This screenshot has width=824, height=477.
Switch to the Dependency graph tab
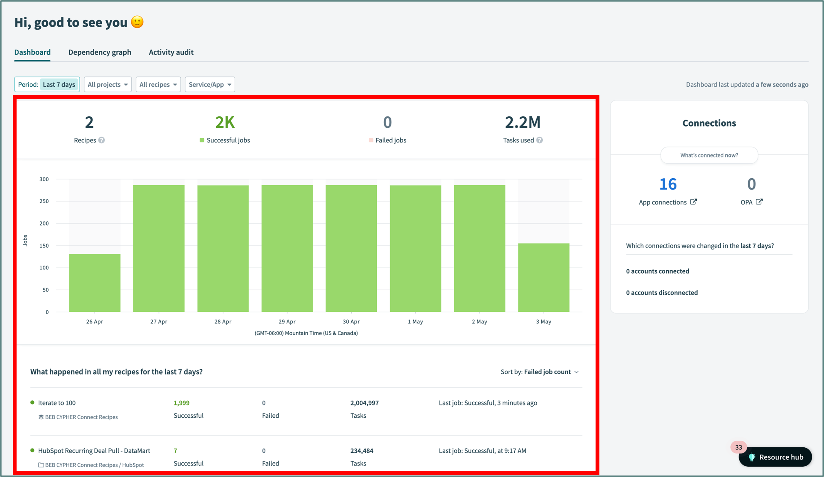point(100,52)
